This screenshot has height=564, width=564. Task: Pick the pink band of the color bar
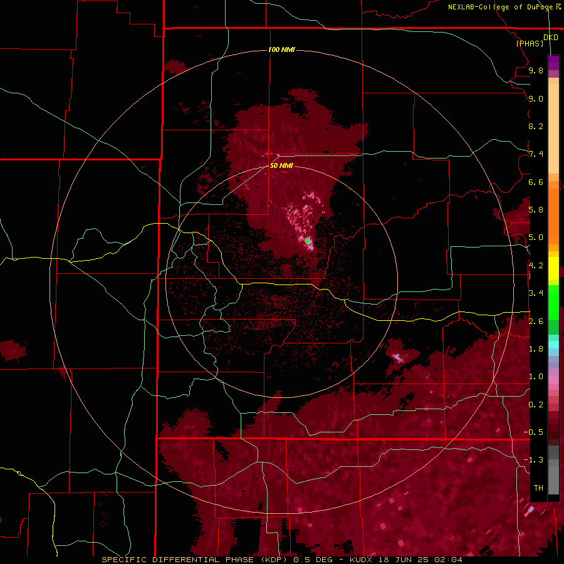click(x=553, y=380)
